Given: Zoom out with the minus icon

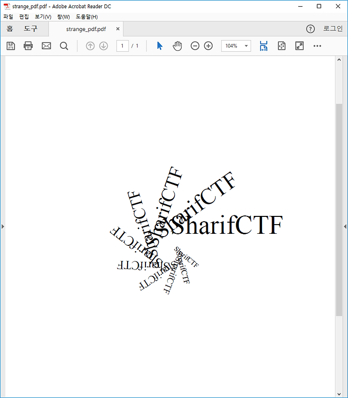Looking at the screenshot, I should pos(195,46).
